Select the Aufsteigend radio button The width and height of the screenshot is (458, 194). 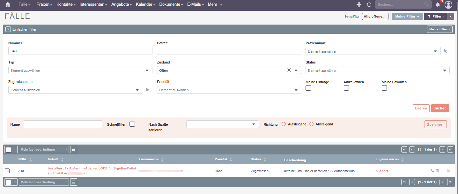pyautogui.click(x=284, y=124)
